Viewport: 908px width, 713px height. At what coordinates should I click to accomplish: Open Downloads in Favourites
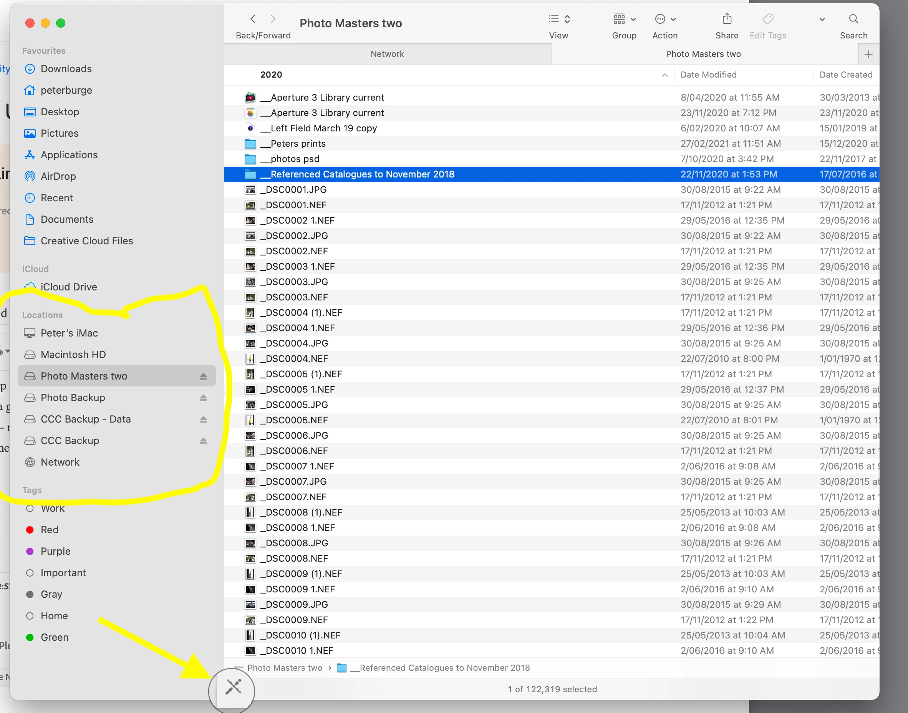(66, 69)
